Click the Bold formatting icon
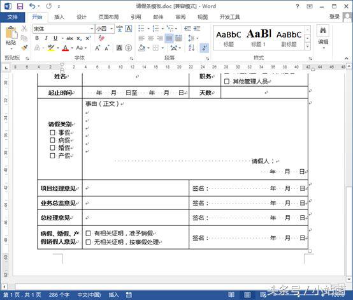Screen dimensions: 353x300 pyautogui.click(x=37, y=38)
